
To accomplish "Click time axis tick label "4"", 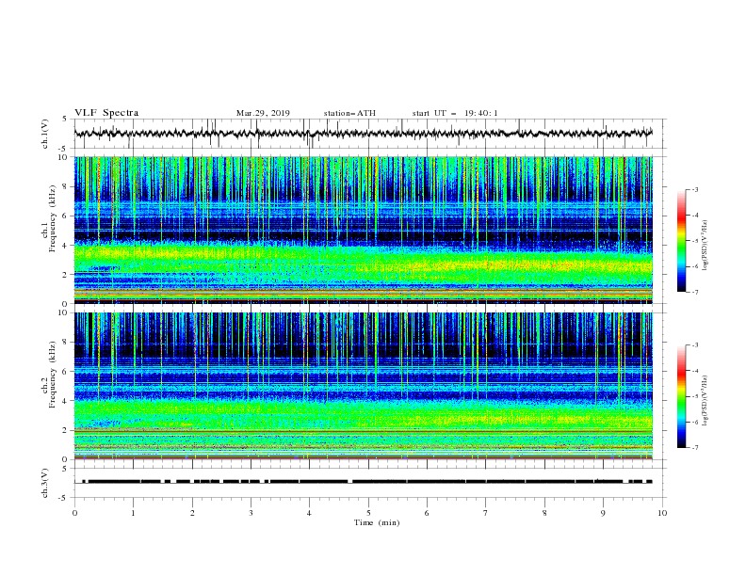I will pos(309,513).
